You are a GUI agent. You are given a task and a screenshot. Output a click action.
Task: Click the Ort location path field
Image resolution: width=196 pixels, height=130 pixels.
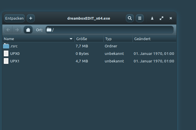coord(110,30)
